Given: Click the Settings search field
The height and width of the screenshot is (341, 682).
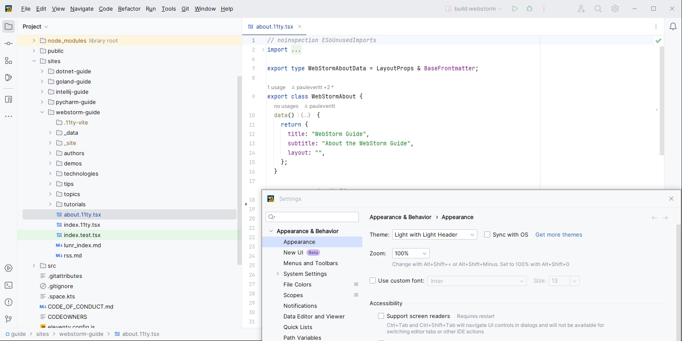Looking at the screenshot, I should coord(312,217).
